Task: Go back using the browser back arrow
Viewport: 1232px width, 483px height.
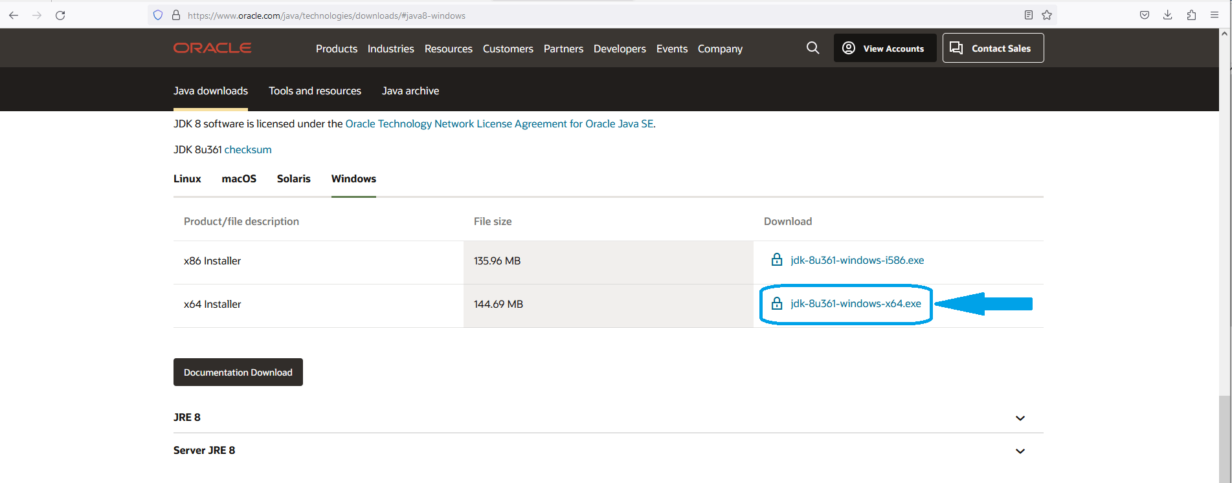Action: point(14,15)
